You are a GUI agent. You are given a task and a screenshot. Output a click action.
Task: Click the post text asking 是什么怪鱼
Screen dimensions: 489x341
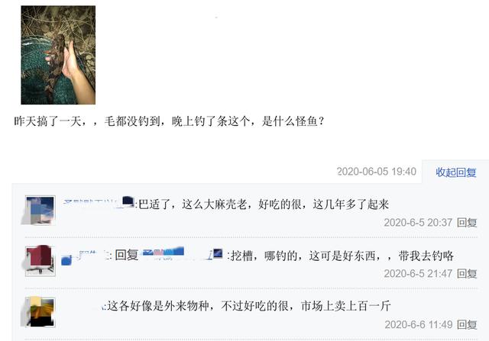(x=169, y=121)
